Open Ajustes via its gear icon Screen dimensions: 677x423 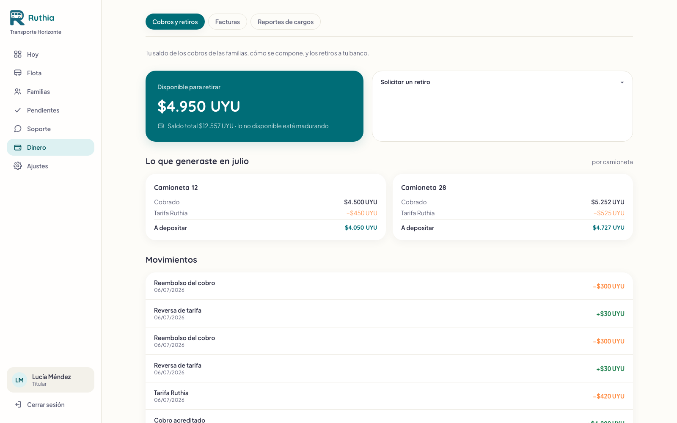18,166
